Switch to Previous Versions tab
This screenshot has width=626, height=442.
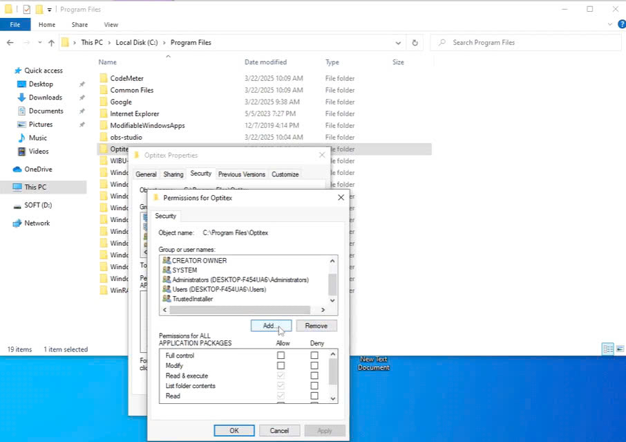click(x=241, y=174)
